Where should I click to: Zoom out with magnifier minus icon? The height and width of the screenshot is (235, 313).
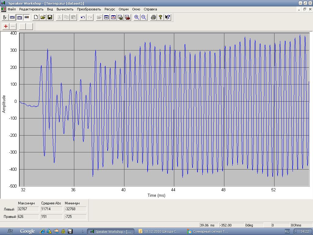point(144,17)
